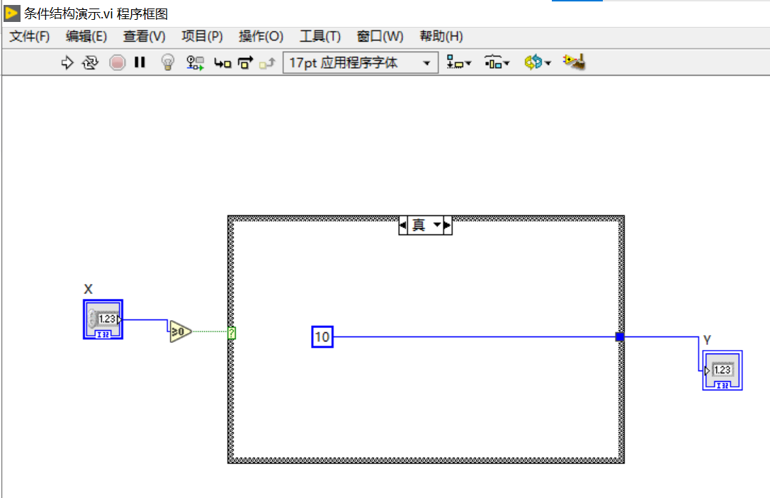Open the Distribute Objects dropdown
The image size is (770, 498).
click(x=497, y=63)
